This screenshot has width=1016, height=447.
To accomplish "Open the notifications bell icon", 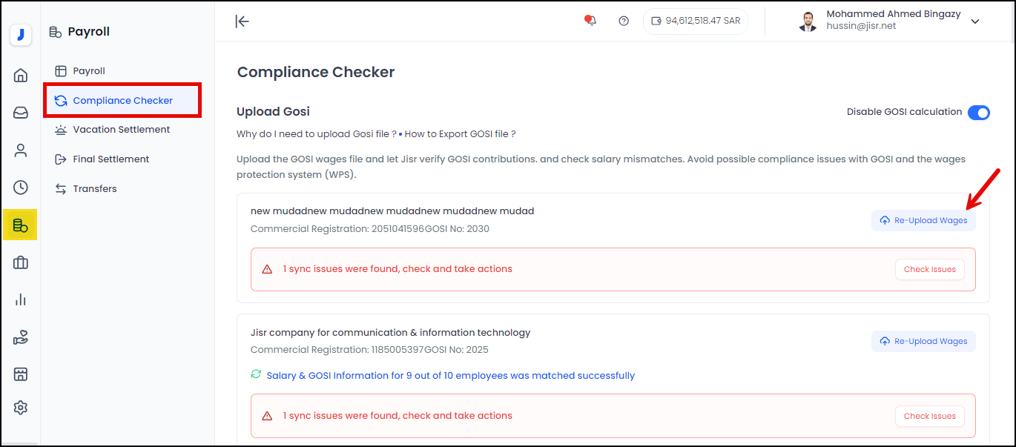I will [x=590, y=20].
